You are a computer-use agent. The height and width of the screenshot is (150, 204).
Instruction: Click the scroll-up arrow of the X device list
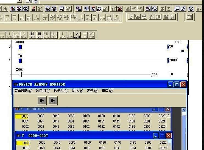pyautogui.click(x=169, y=115)
